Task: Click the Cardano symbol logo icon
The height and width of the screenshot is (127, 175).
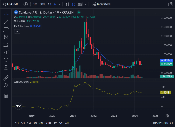Action: coord(16,12)
